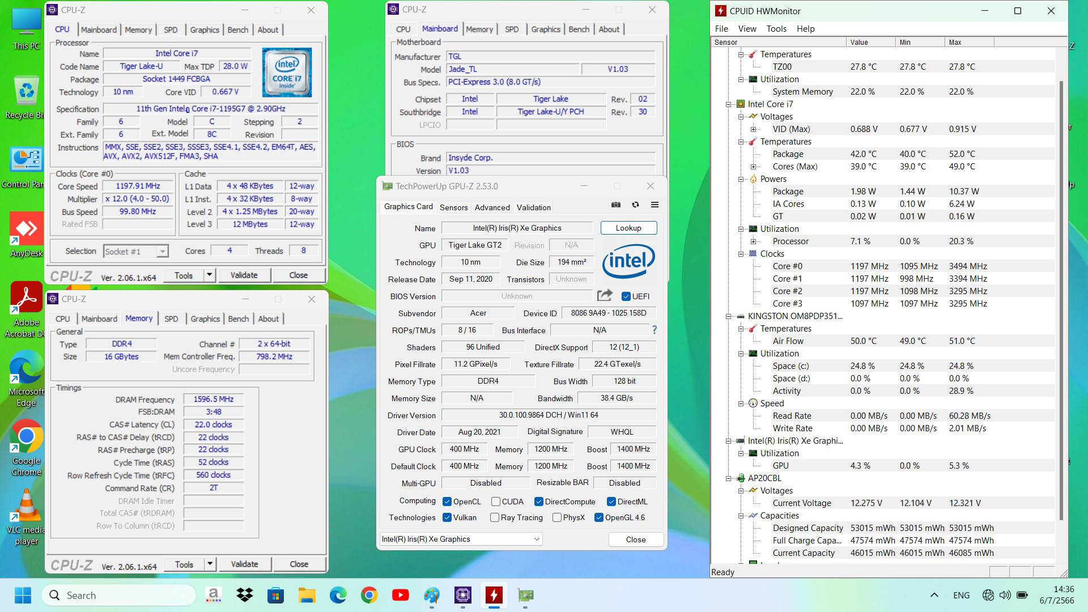Click Validate in the bottom CPU-Z window
This screenshot has width=1088, height=612.
click(244, 564)
